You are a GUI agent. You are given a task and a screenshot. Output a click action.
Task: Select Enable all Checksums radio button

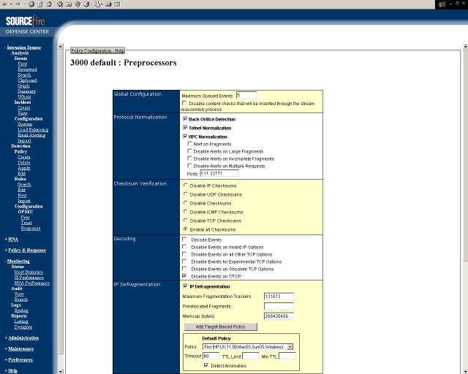click(185, 229)
